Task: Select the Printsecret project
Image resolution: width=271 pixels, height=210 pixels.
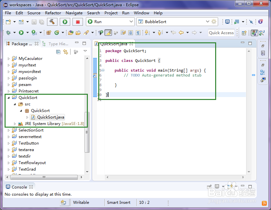Action: pos(28,91)
